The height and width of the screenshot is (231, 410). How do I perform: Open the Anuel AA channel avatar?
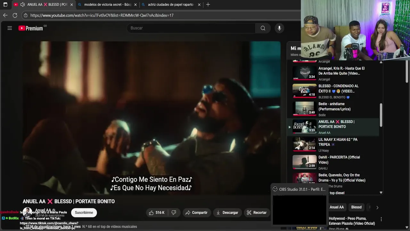pyautogui.click(x=27, y=212)
